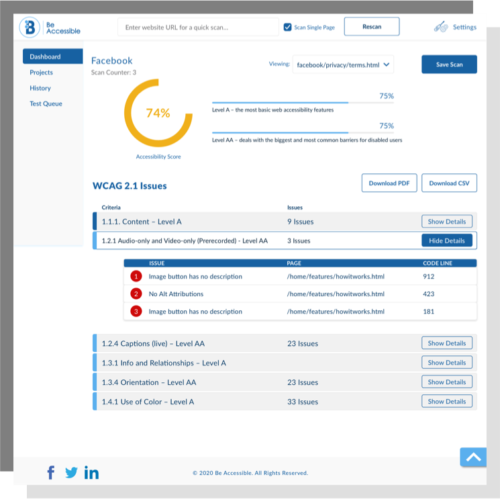Open the LinkedIn icon in footer
The height and width of the screenshot is (499, 500).
[91, 473]
